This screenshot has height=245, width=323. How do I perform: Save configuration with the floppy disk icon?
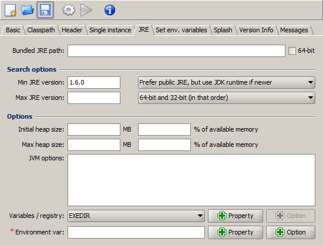tap(45, 10)
